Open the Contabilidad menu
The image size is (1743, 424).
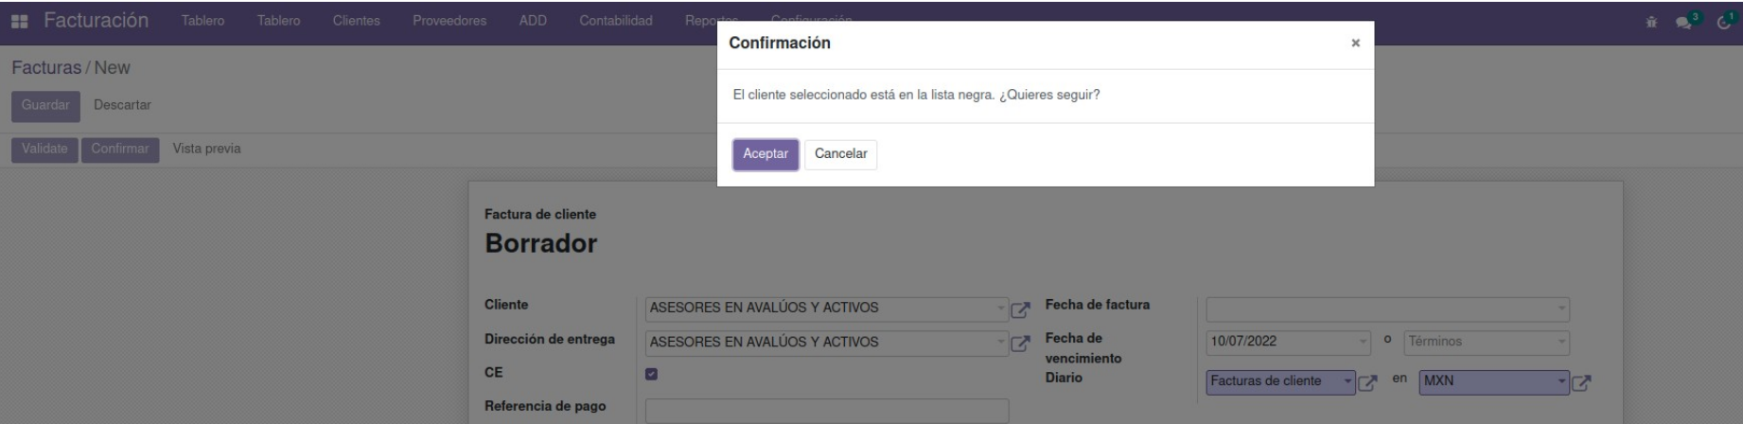[615, 22]
